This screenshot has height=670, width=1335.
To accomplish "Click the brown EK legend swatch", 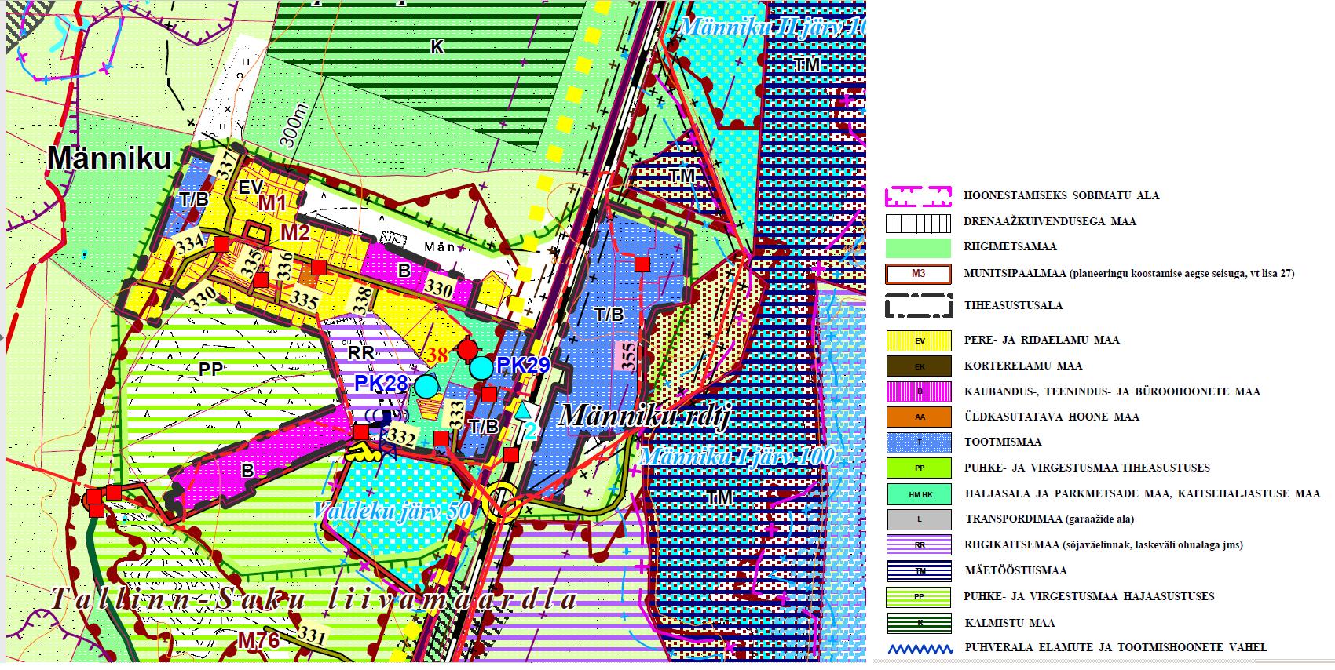I will tap(918, 366).
